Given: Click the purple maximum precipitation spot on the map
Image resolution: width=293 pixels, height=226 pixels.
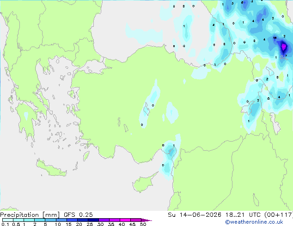Looking at the screenshot, I should tap(284, 47).
